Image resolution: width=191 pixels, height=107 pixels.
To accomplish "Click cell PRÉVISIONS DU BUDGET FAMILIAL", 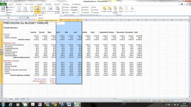I will (26, 23).
